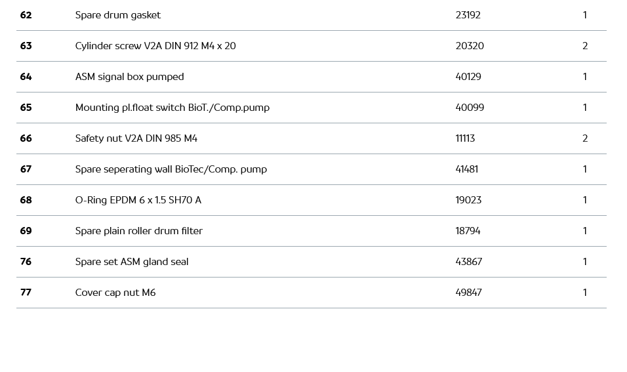
Task: Click part number 40099
Action: [x=470, y=108]
